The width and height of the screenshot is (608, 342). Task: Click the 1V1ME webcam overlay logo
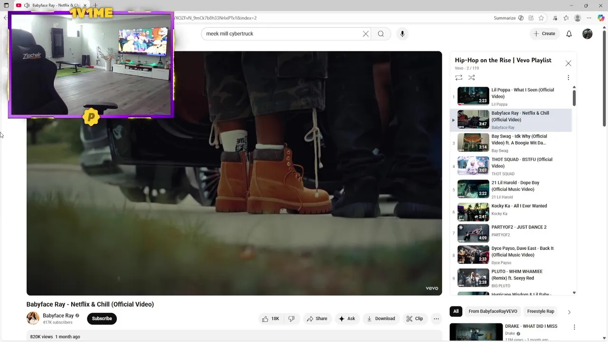[91, 13]
